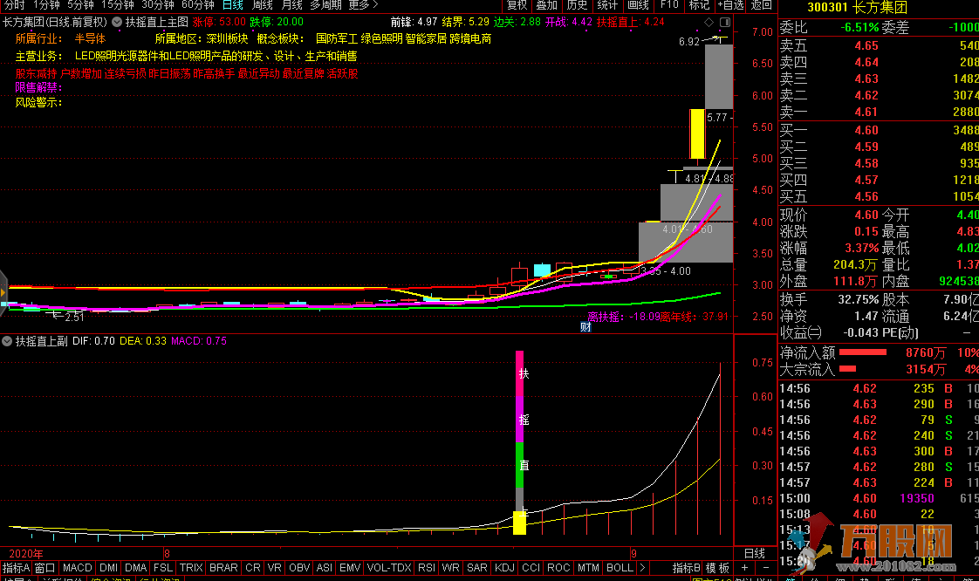The width and height of the screenshot is (979, 581).
Task: Select the BRAR indicator tab
Action: click(223, 568)
